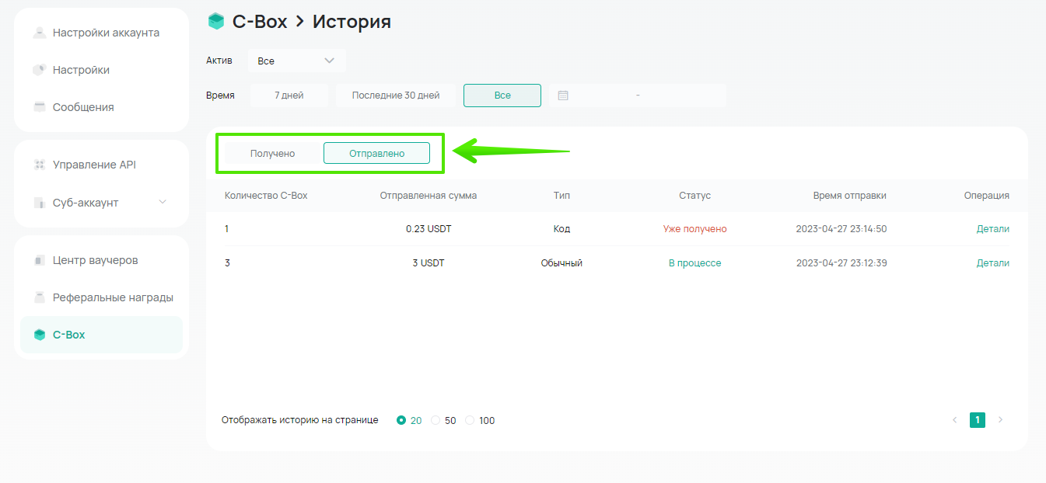Click the C-Box cube icon in sidebar
This screenshot has height=483, width=1046.
pos(40,335)
